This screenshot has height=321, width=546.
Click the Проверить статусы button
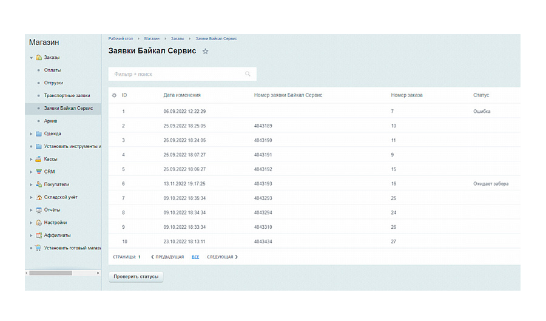[136, 277]
